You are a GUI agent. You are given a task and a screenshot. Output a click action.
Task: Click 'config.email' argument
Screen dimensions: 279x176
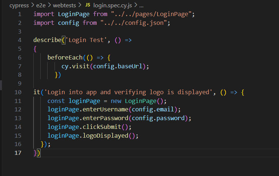(153, 109)
